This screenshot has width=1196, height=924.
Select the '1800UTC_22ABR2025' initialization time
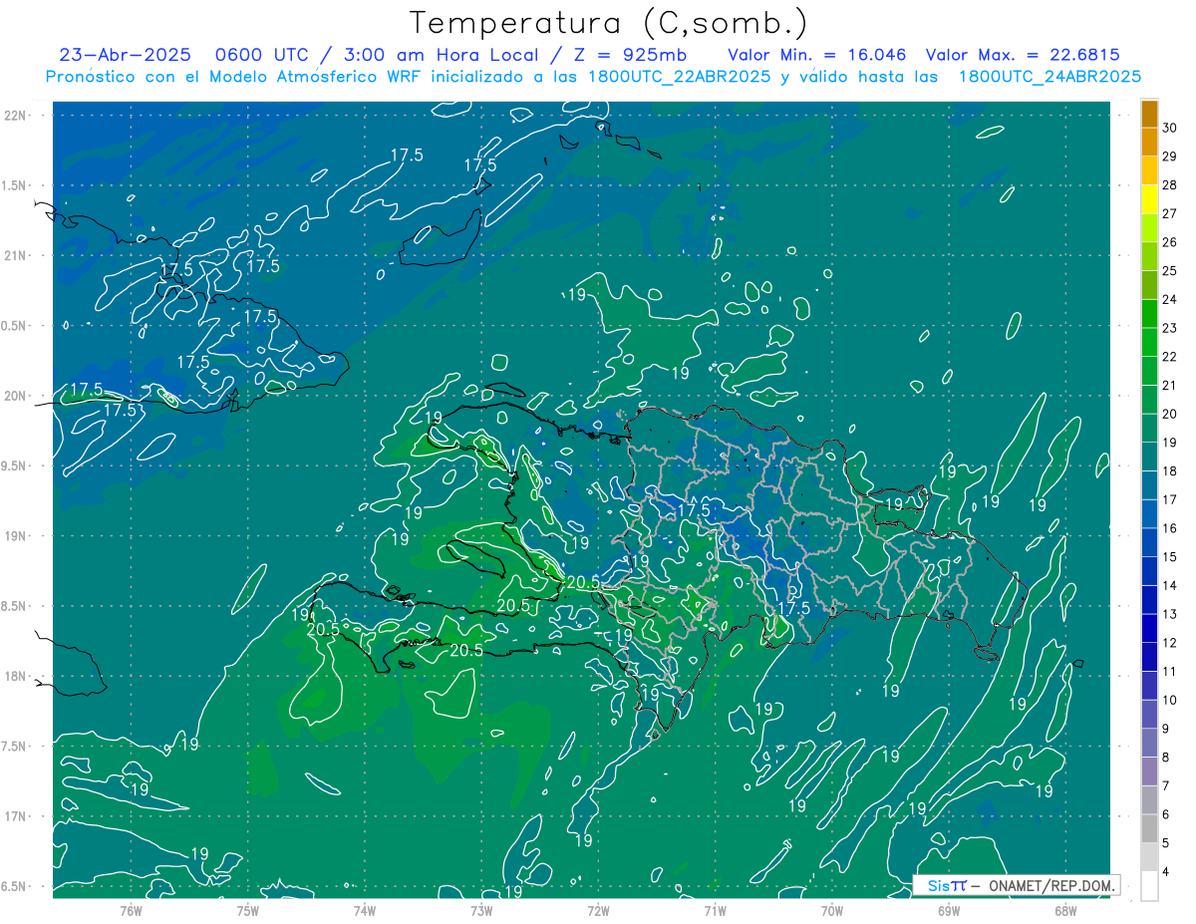(679, 77)
